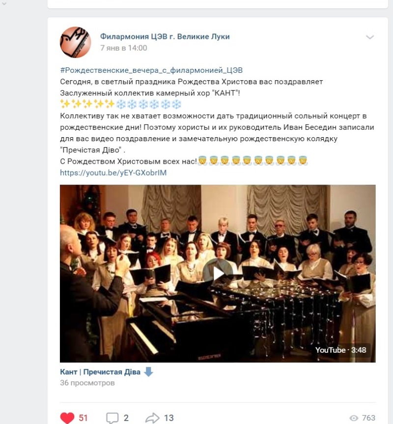Click the like count 51

83,418
